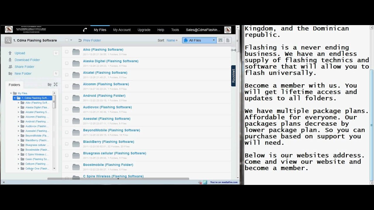The width and height of the screenshot is (374, 210).
Task: Open dropdown arrow beside select-all checkbox
Action: [x=71, y=40]
